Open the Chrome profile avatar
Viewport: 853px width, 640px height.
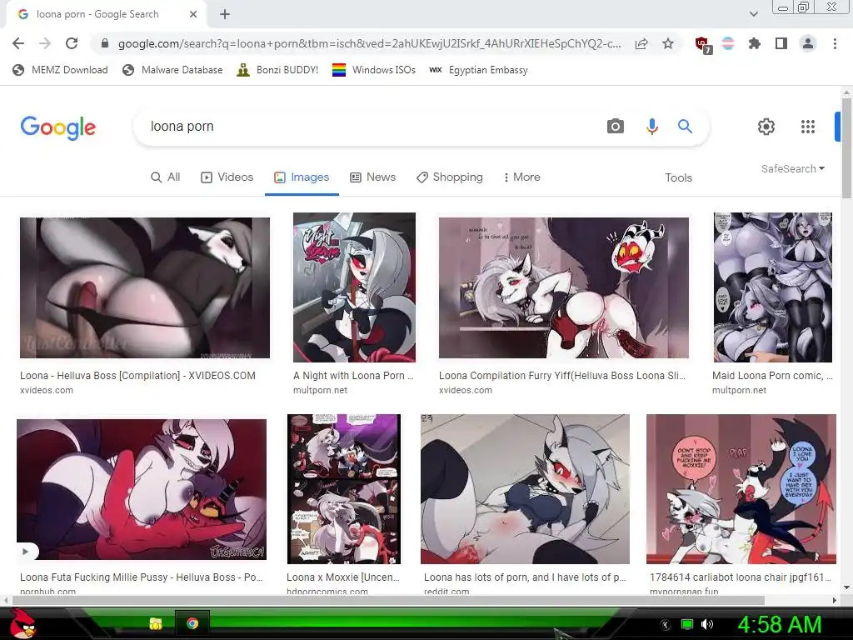(808, 43)
